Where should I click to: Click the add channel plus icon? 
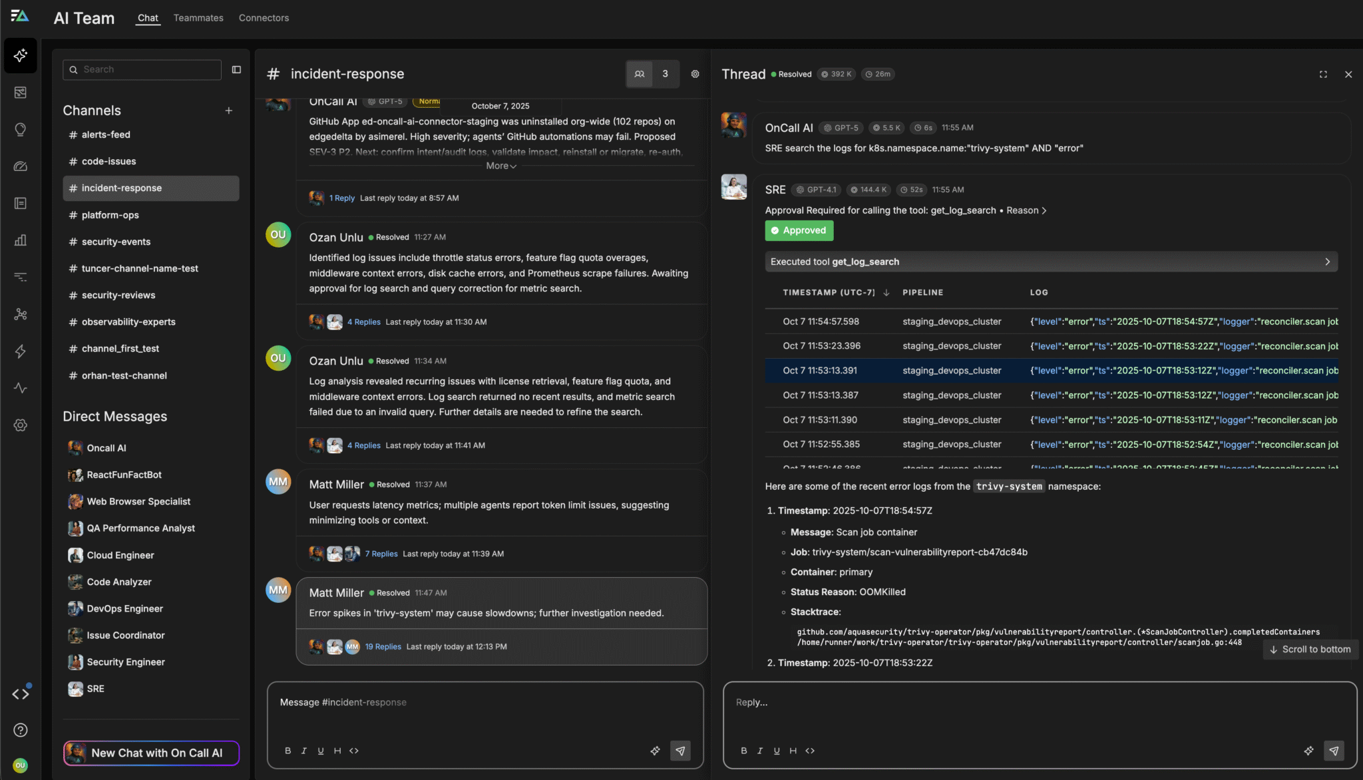pos(228,110)
